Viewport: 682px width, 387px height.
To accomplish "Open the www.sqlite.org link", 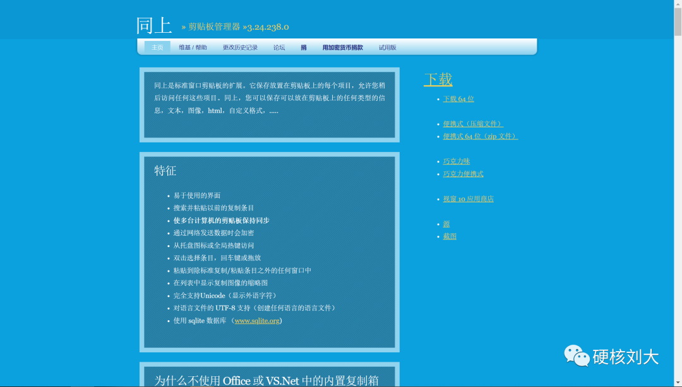I will click(257, 321).
